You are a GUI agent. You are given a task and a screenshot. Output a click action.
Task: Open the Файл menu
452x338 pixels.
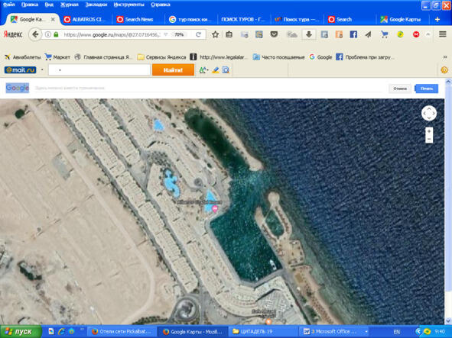[9, 5]
